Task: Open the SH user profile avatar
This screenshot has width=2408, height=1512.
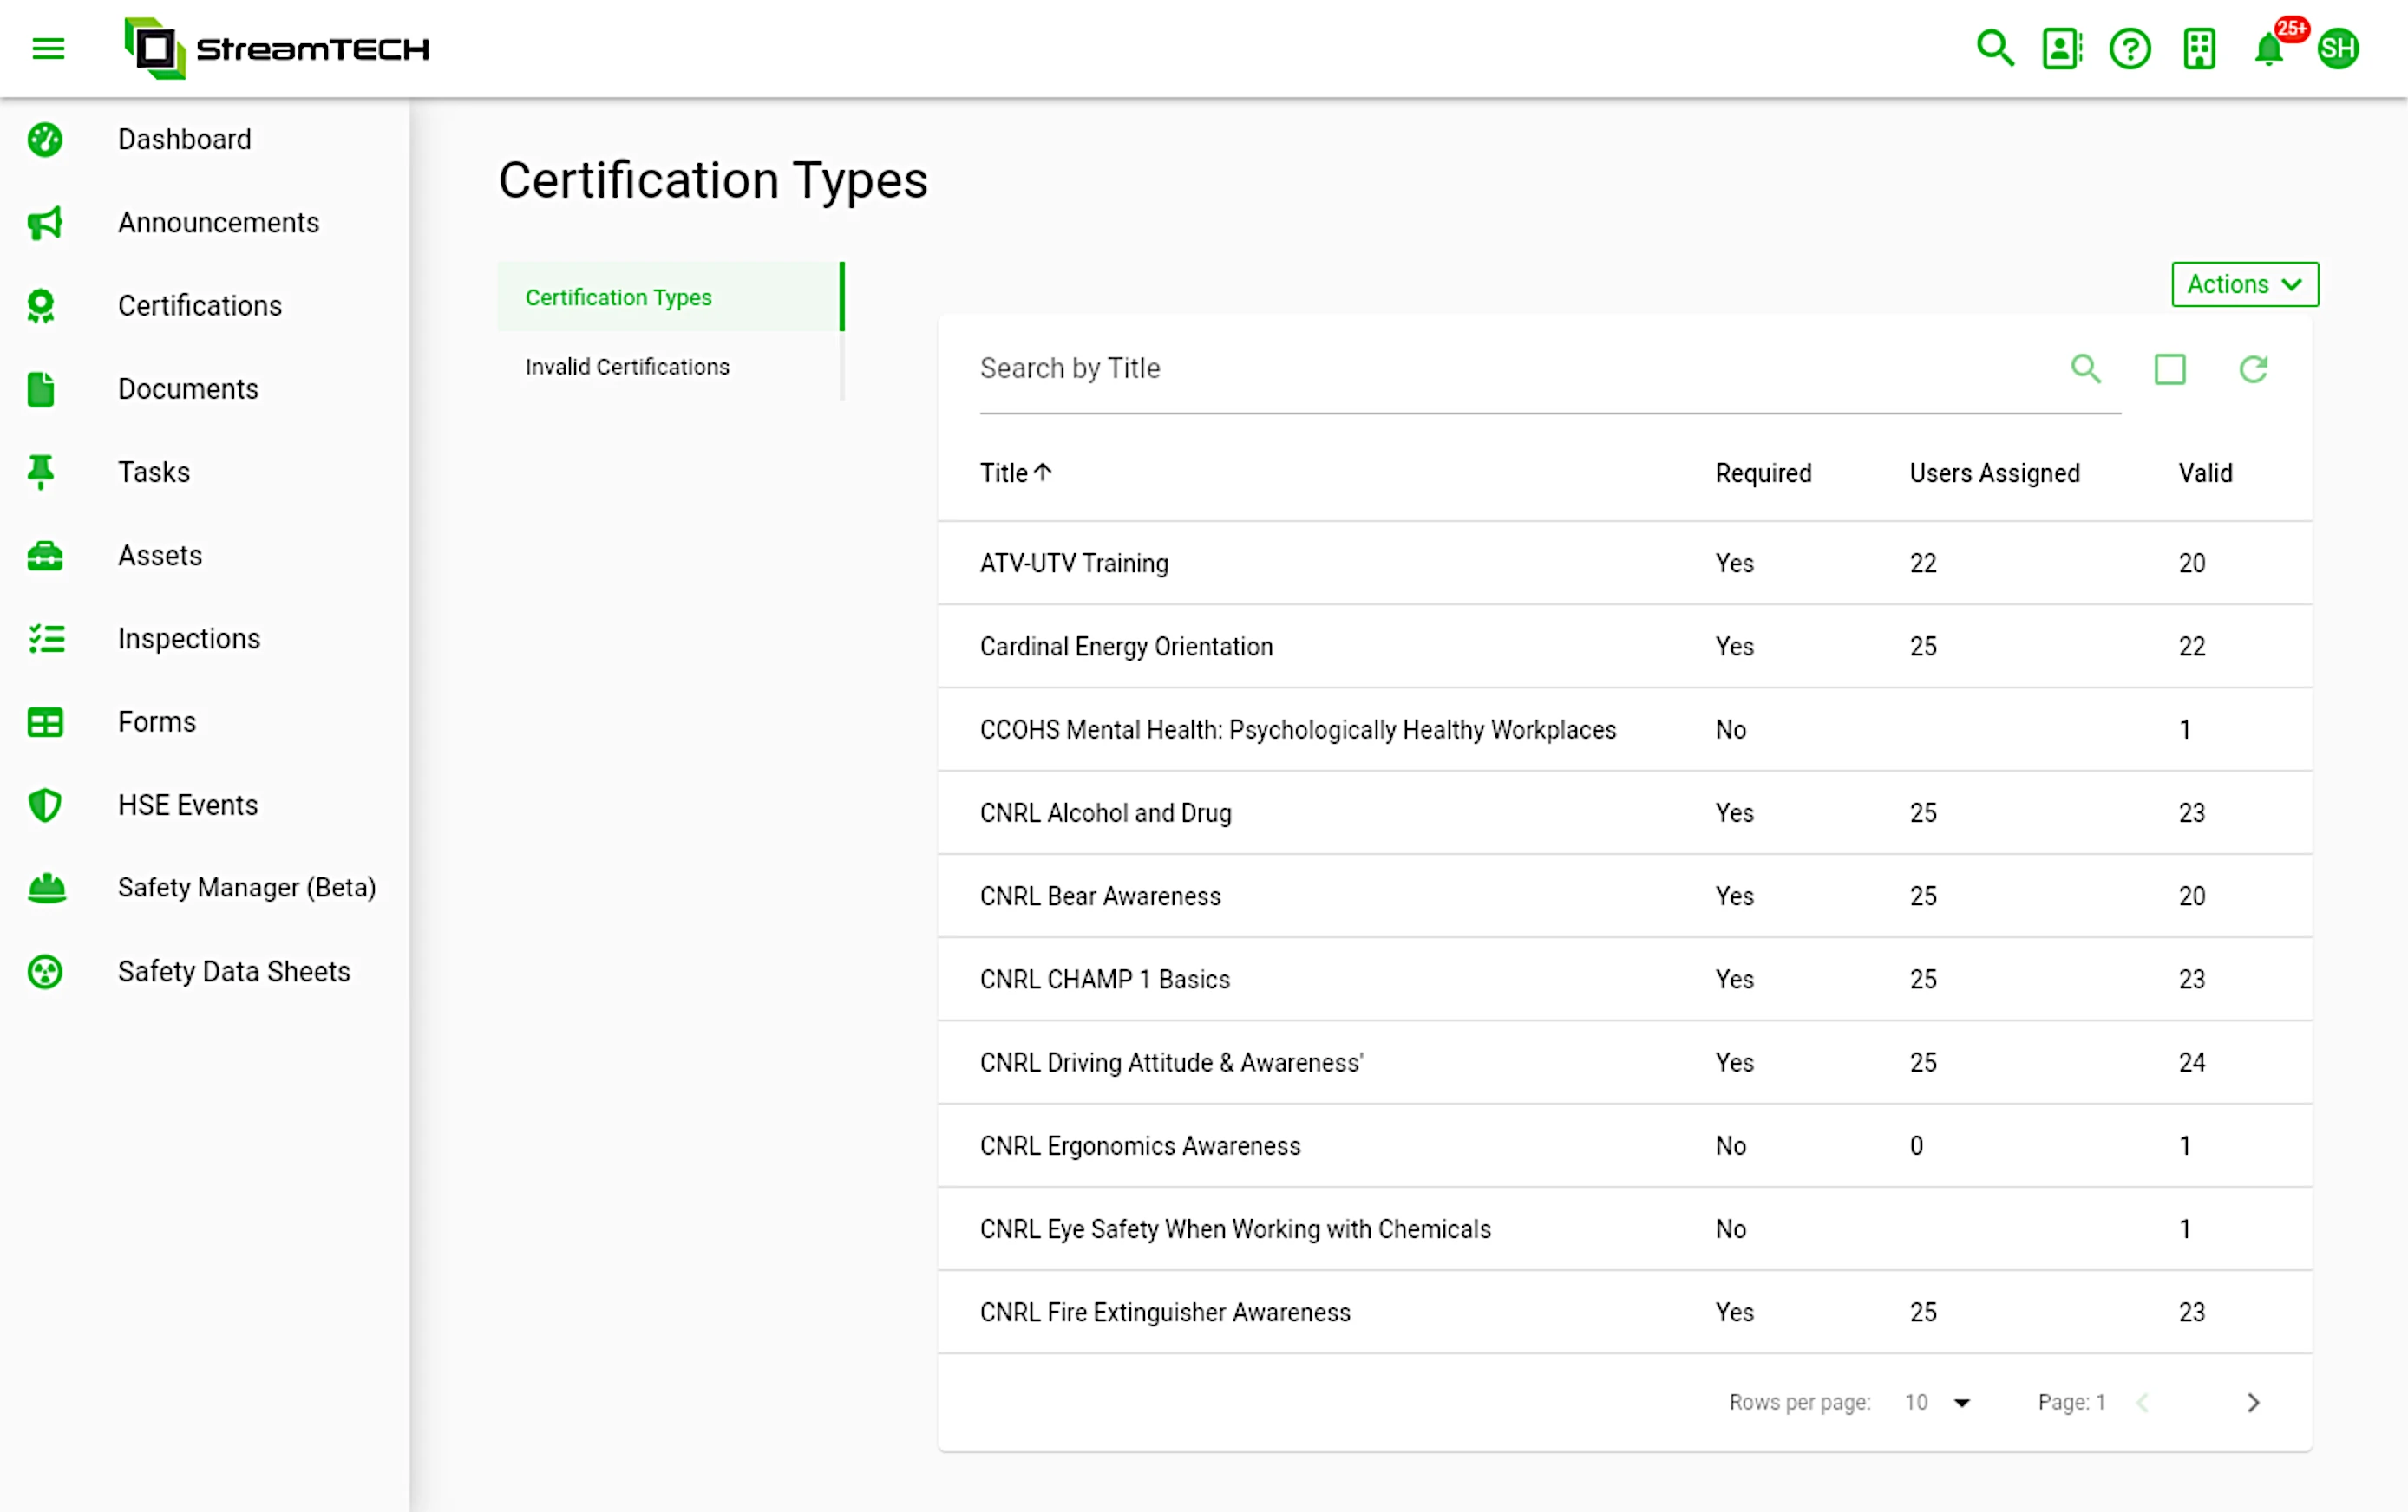Action: (x=2338, y=48)
